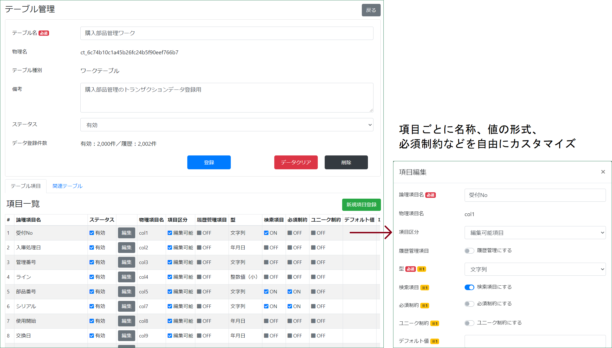Turn on ユニーク制約にする switch
This screenshot has height=348, width=612.
pos(469,323)
